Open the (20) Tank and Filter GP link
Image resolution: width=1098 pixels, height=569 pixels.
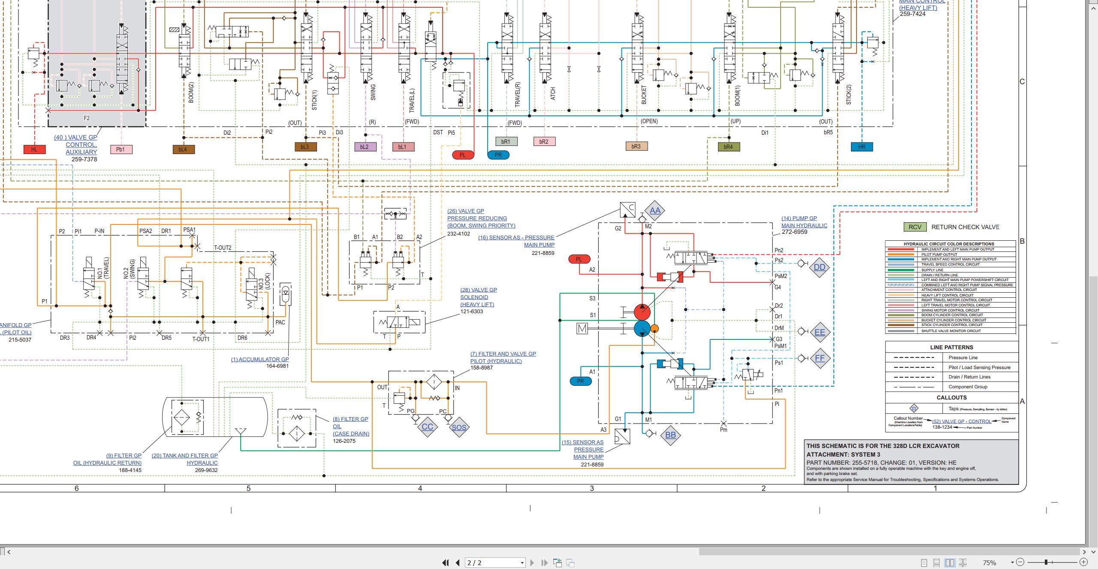tap(185, 459)
